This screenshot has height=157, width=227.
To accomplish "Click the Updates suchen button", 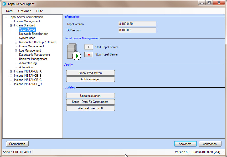I will [x=90, y=96].
